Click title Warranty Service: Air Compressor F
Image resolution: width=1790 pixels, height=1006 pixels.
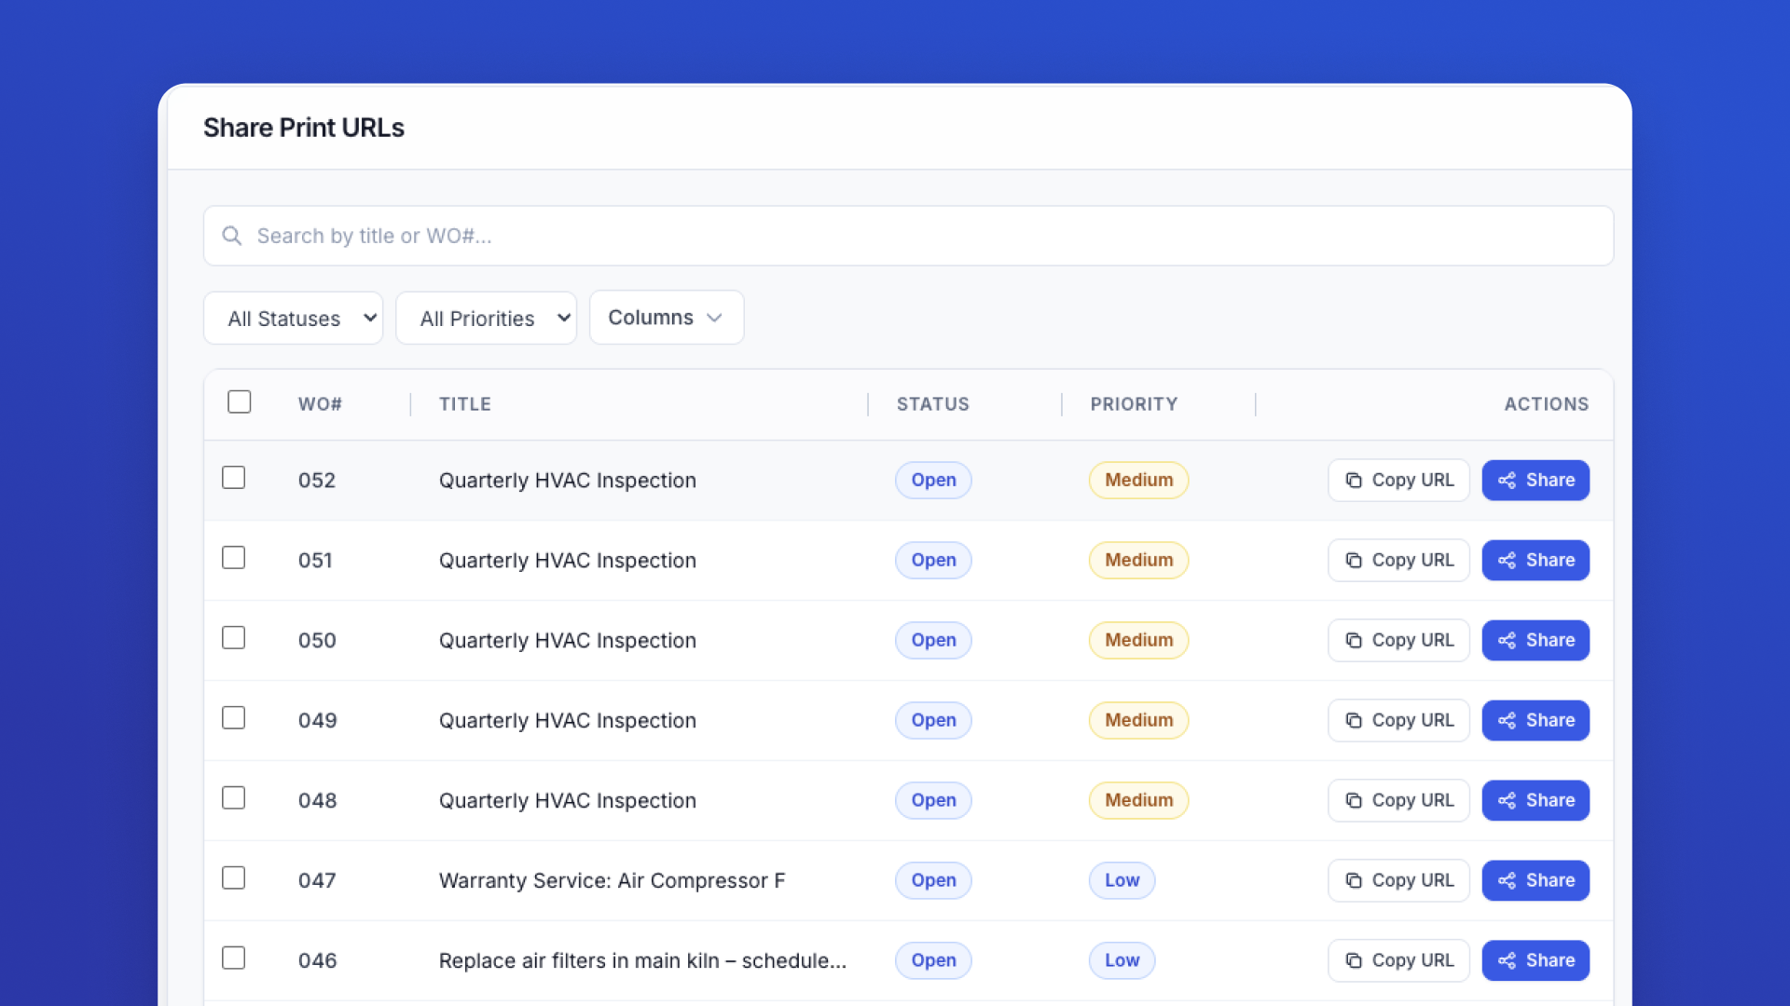click(x=612, y=881)
